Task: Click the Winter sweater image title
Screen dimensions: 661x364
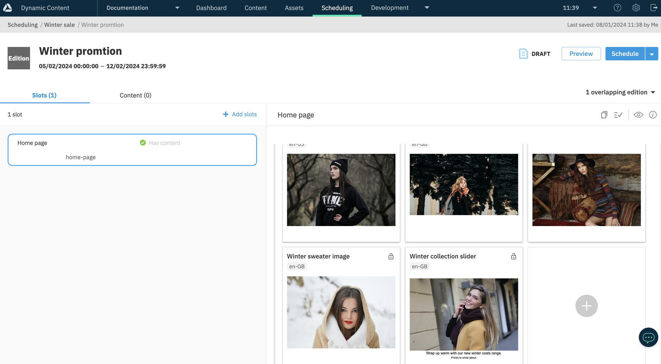Action: pos(318,256)
